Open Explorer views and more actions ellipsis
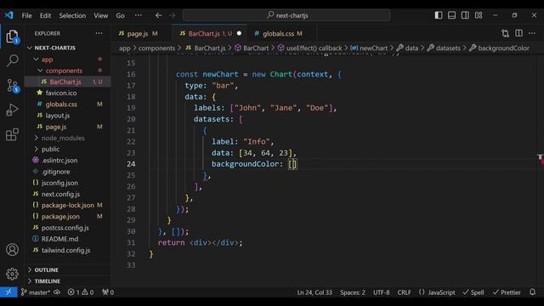The image size is (544, 306). point(99,33)
